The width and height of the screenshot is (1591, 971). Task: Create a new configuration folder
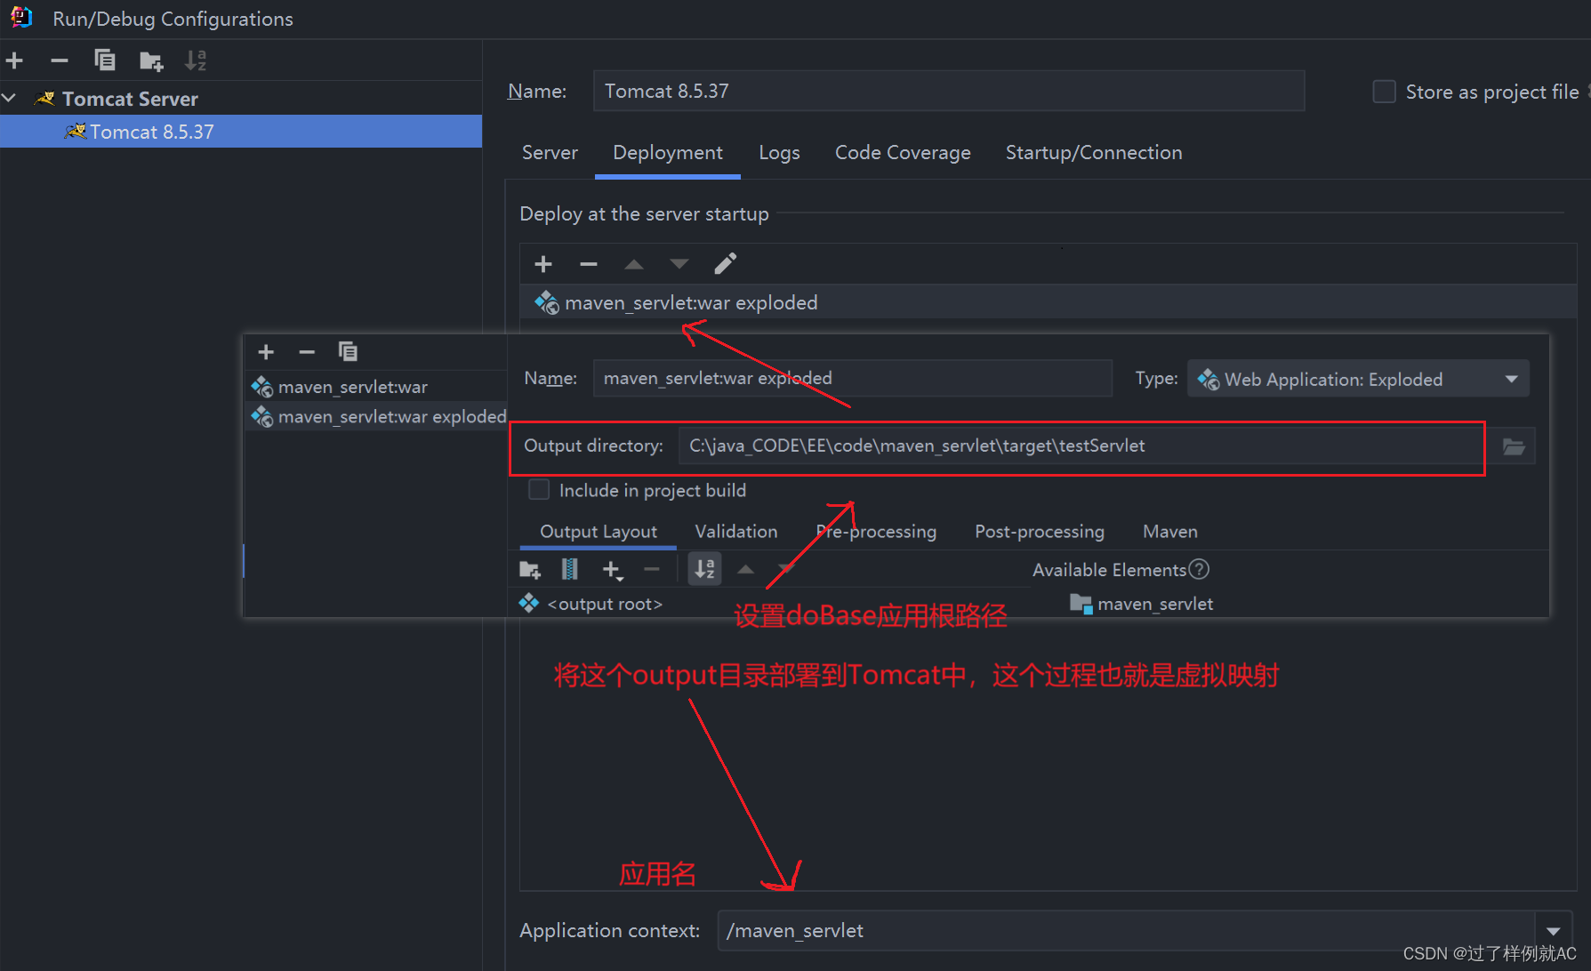point(150,60)
